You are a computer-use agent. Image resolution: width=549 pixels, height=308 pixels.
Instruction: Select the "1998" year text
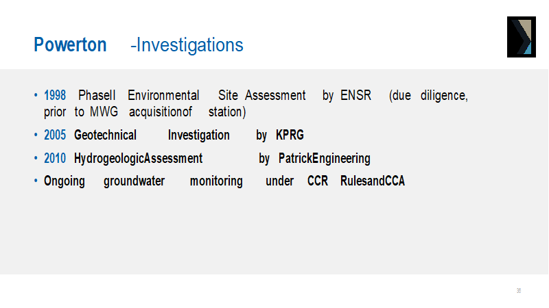tap(55, 96)
